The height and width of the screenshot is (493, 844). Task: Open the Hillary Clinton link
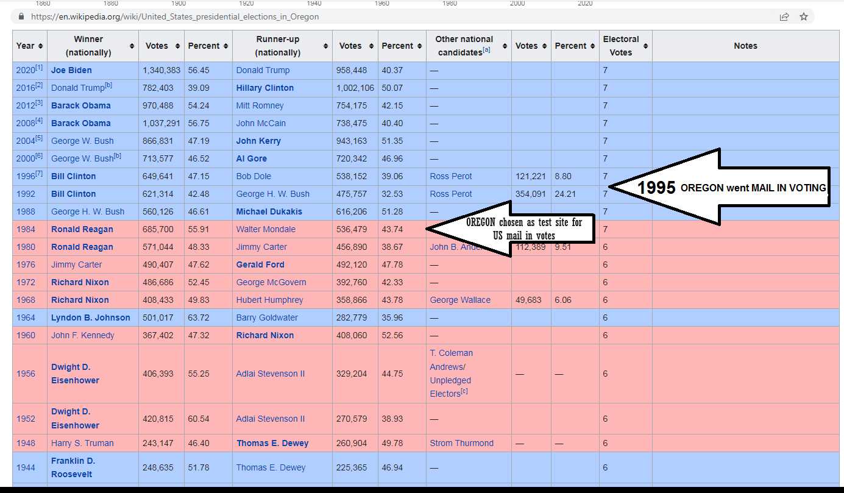click(x=264, y=88)
